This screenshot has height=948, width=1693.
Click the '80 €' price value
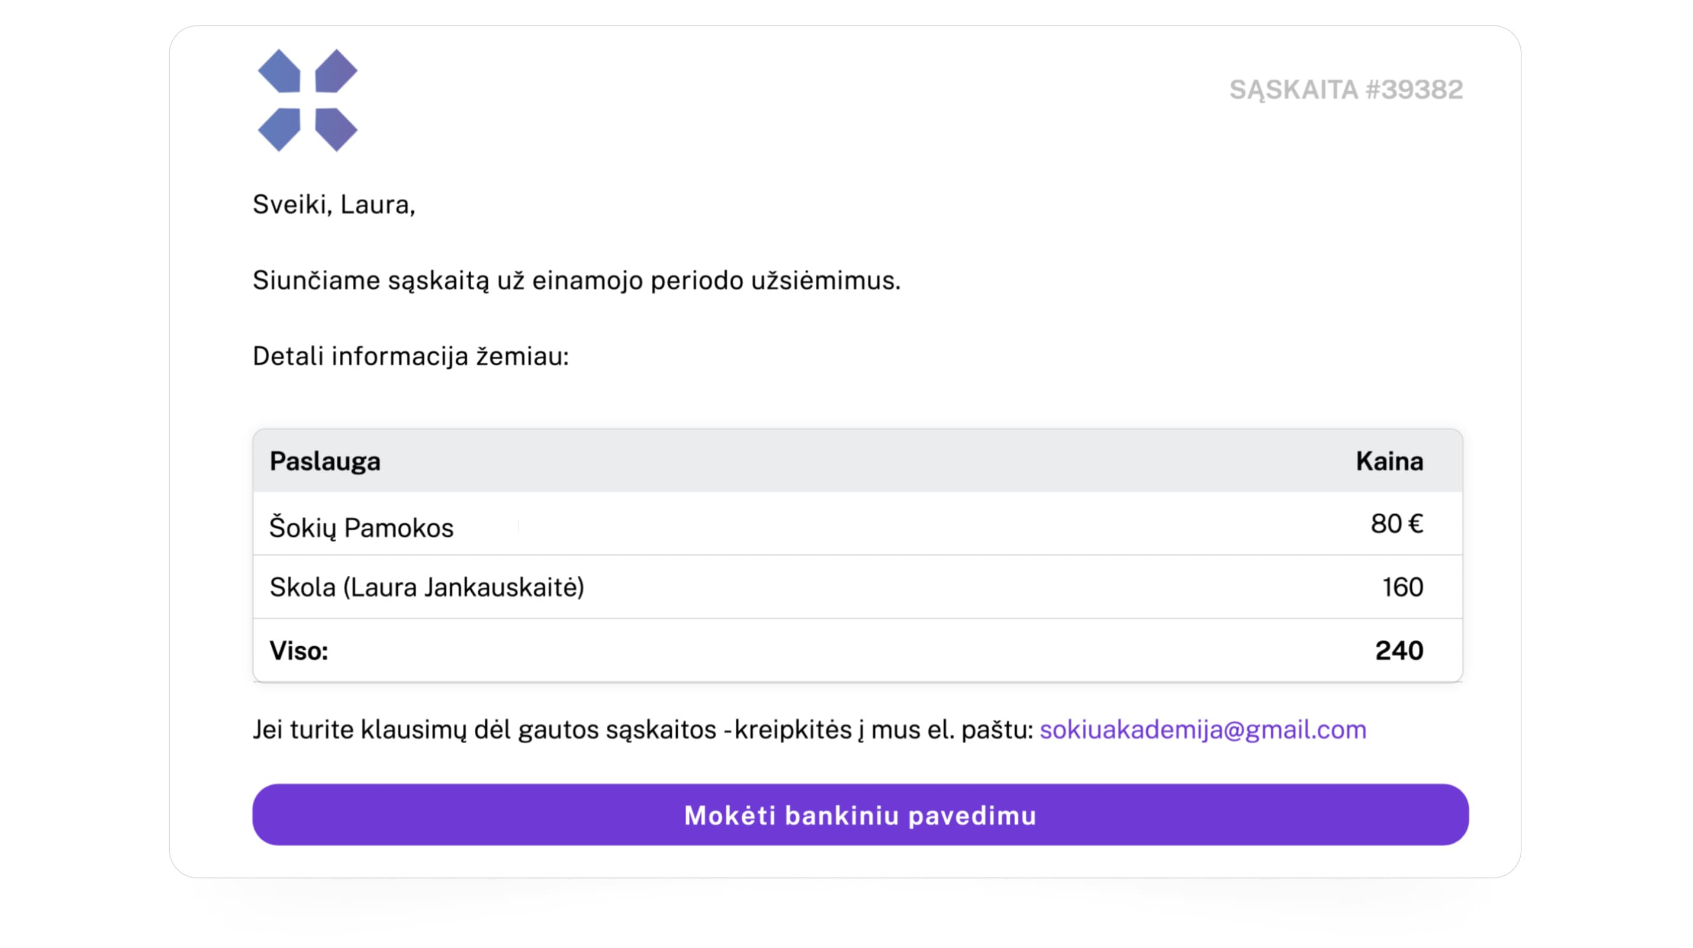pos(1396,524)
